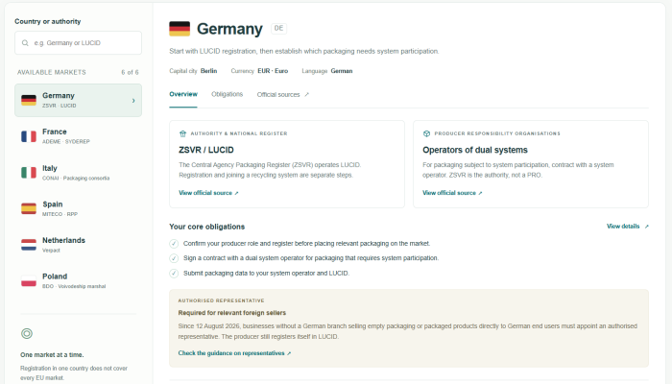Viewport: 672px width, 384px height.
Task: Click the Spanish flag icon
Action: [29, 208]
